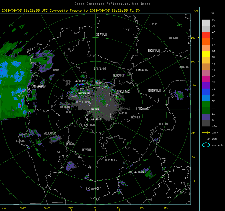The image size is (225, 211).
Task: Click the DAVANGERI city label
Action: 112,160
